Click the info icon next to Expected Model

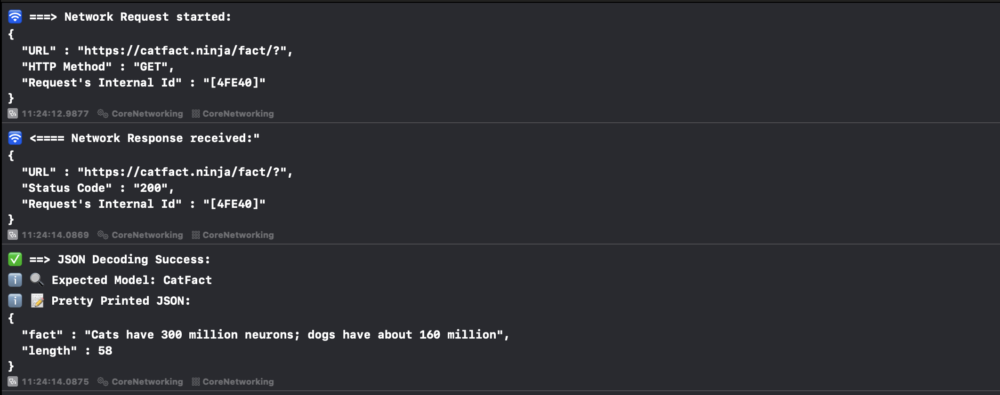point(15,280)
